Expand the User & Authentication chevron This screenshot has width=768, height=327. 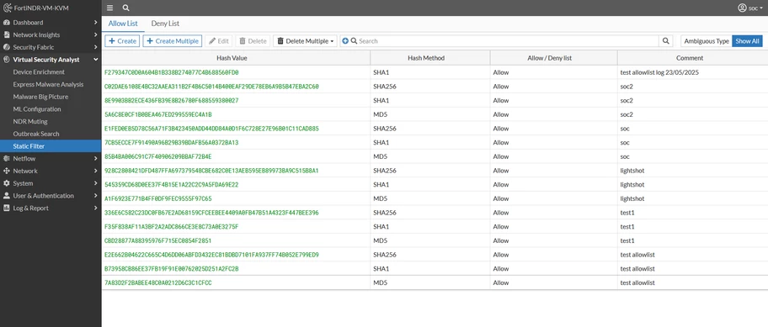[x=96, y=196]
